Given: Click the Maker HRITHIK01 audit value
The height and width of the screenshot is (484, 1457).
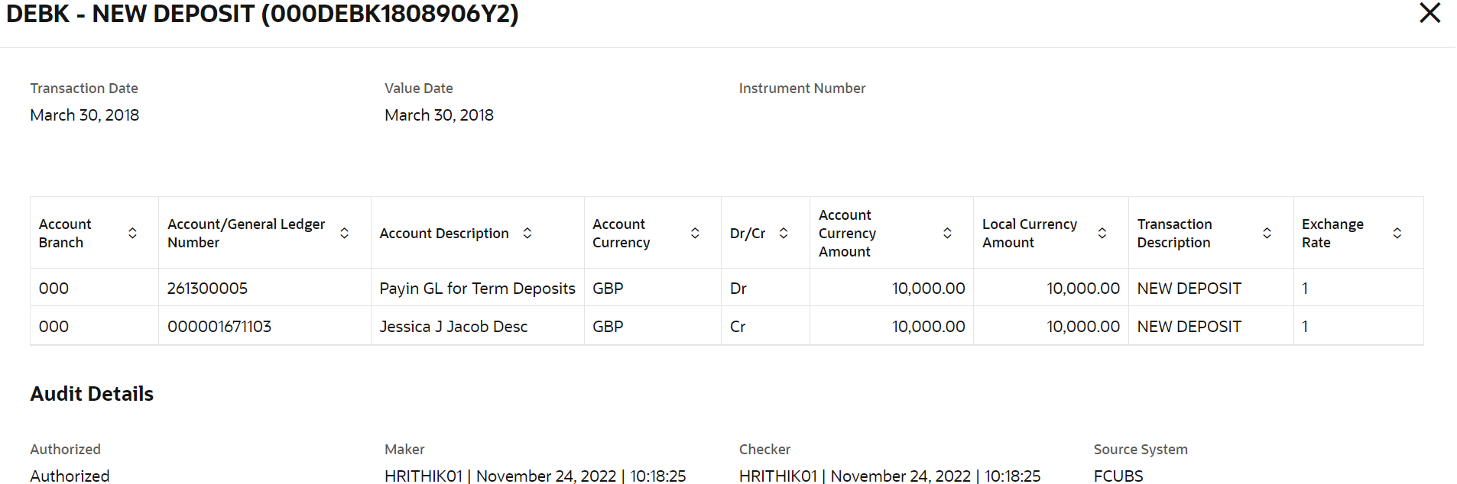Looking at the screenshot, I should [x=535, y=476].
